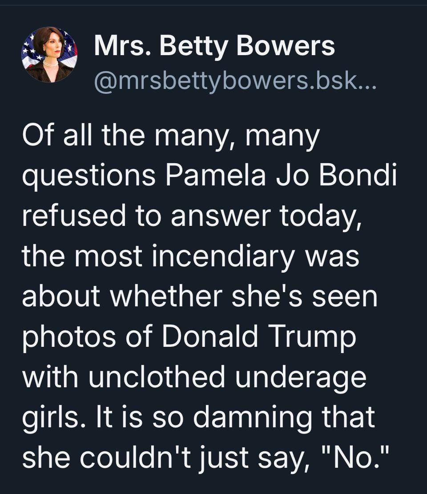Click the line "refused to answer today,"
Image resolution: width=427 pixels, height=494 pixels.
tap(191, 216)
